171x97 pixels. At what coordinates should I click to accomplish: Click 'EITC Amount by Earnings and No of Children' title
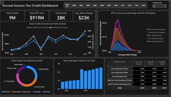click(133, 13)
